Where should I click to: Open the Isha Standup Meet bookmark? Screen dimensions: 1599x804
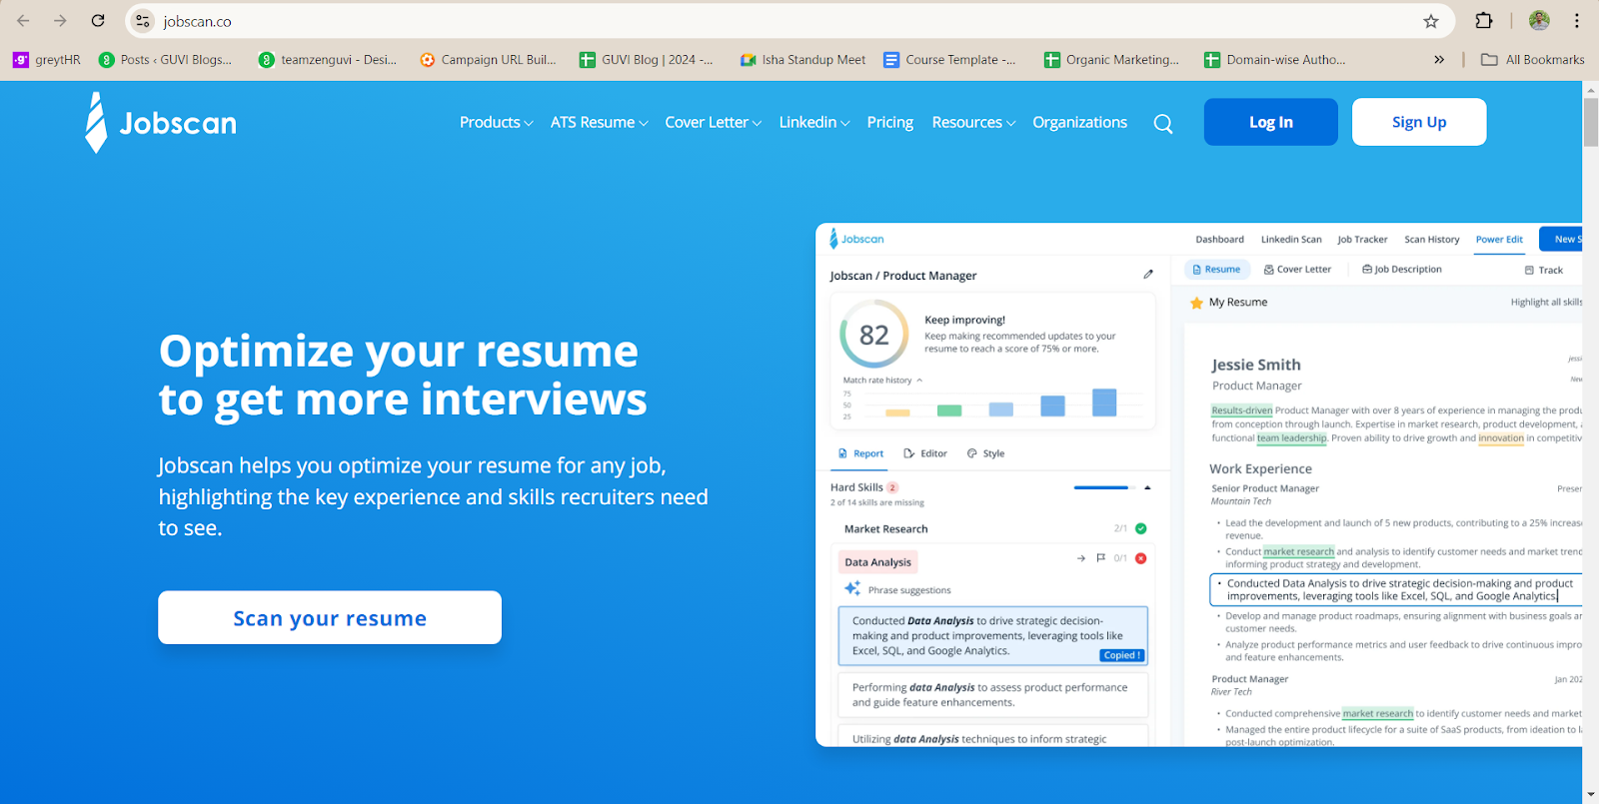pyautogui.click(x=802, y=60)
